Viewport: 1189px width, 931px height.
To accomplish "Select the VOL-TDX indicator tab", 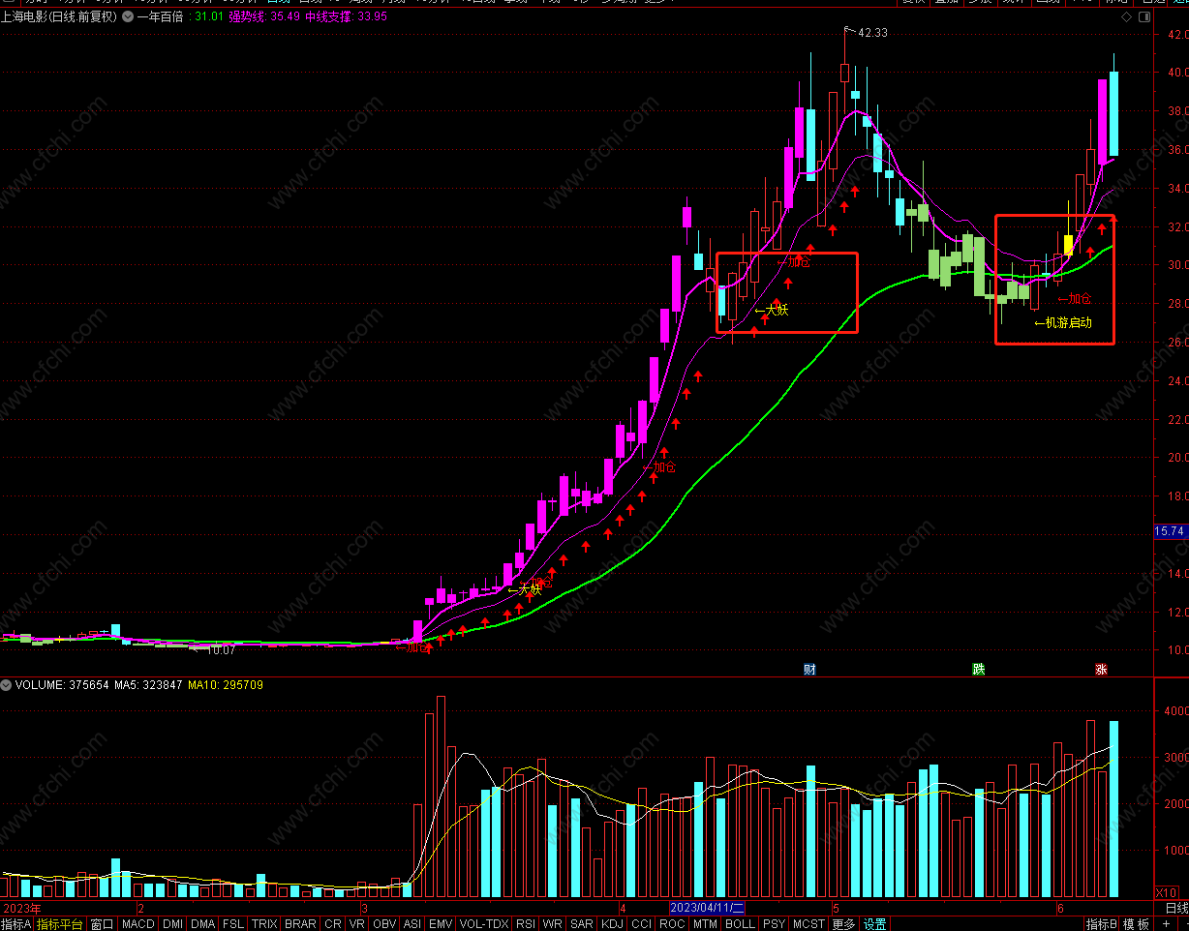I will pos(484,924).
